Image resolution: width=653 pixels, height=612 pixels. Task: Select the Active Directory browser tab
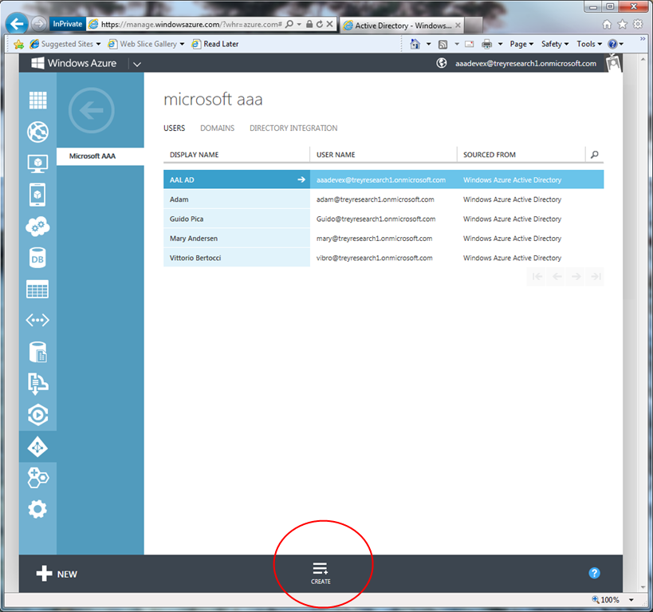[x=402, y=26]
